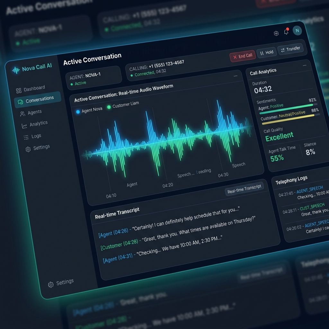Screen dimensions: 329x329
Task: Click the Call Analytics heading
Action: click(x=263, y=72)
